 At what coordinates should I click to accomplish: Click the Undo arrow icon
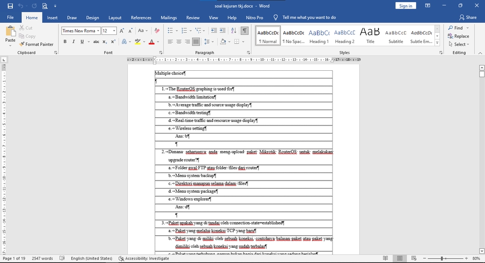click(20, 6)
